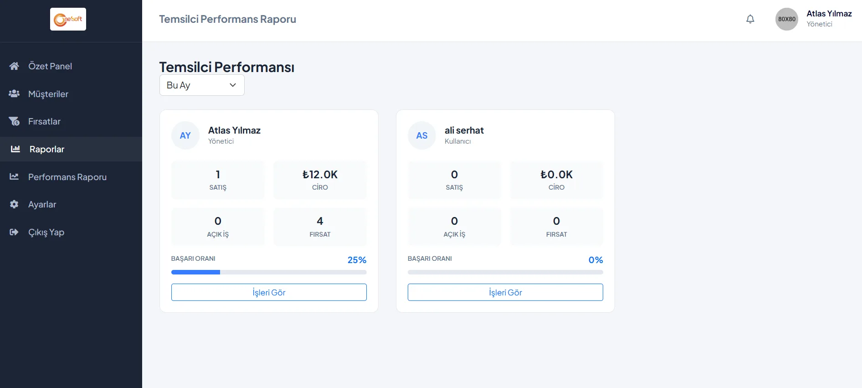Click the AS initials avatar on card
Screen dimensions: 862x388
pos(421,135)
